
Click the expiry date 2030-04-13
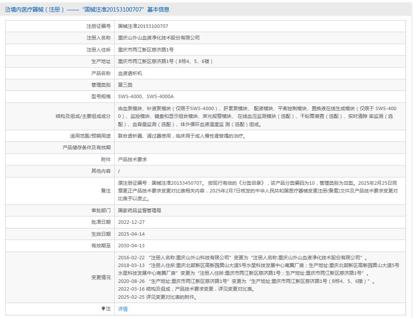point(131,246)
